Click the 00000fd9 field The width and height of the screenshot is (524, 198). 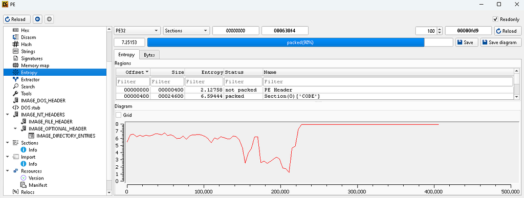pyautogui.click(x=469, y=31)
